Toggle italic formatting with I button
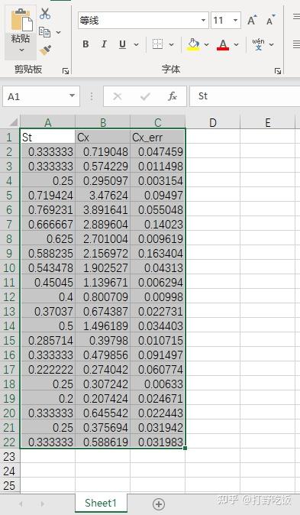Screen dimensions: 300x515 point(104,44)
